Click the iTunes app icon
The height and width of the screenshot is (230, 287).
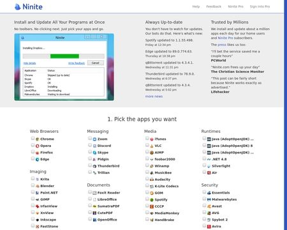pos(152,139)
